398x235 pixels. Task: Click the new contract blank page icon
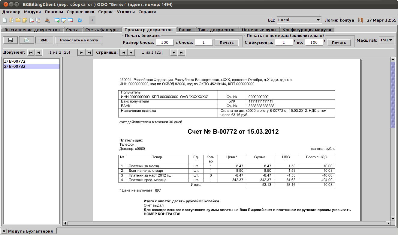(x=5, y=20)
